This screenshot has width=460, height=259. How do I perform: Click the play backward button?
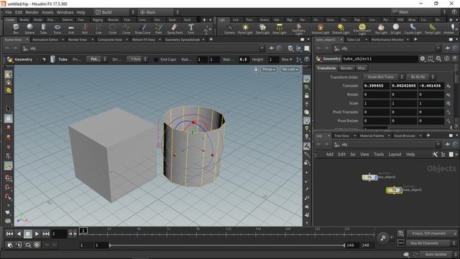coord(19,234)
